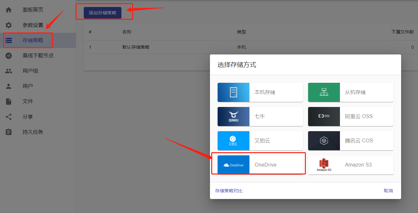Click the 本机存储 server thumbnail icon
The width and height of the screenshot is (418, 213).
[x=234, y=92]
